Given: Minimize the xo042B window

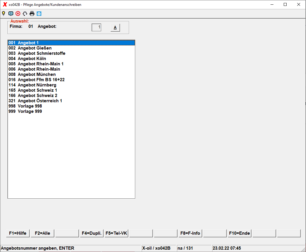Looking at the screenshot, I should coord(272,4).
